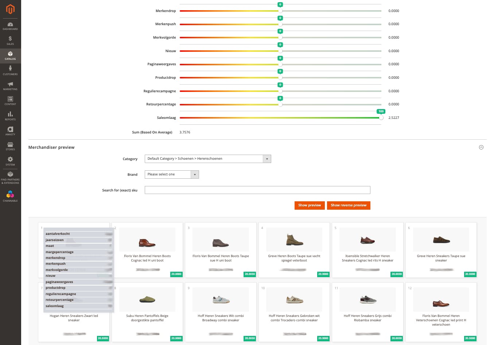Click the merkvolgorde tooltip row
Image resolution: width=494 pixels, height=345 pixels.
79,270
